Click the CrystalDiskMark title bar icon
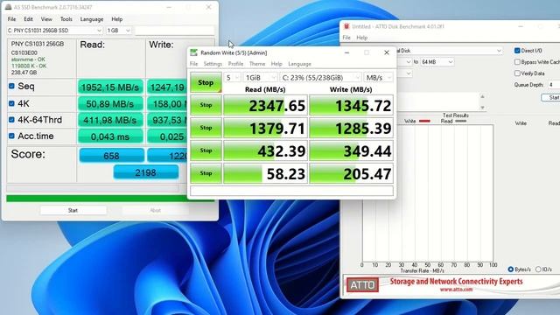 [x=194, y=52]
